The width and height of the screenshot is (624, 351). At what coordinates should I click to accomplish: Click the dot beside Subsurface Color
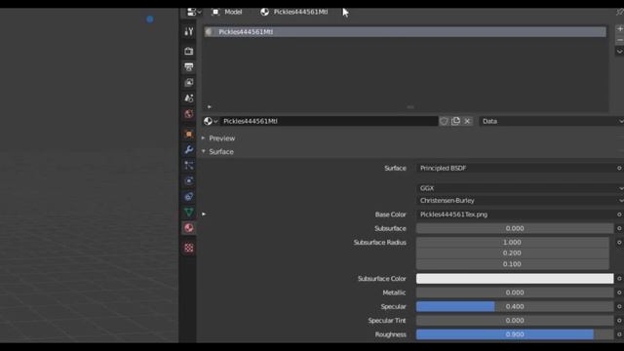(619, 279)
